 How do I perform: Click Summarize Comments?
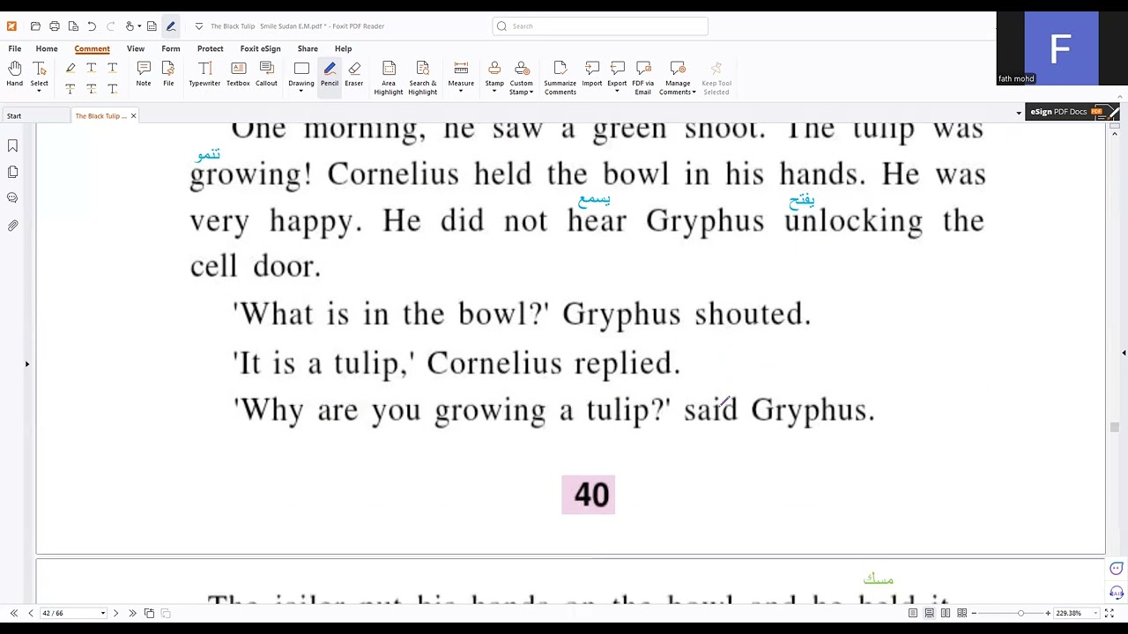[560, 78]
